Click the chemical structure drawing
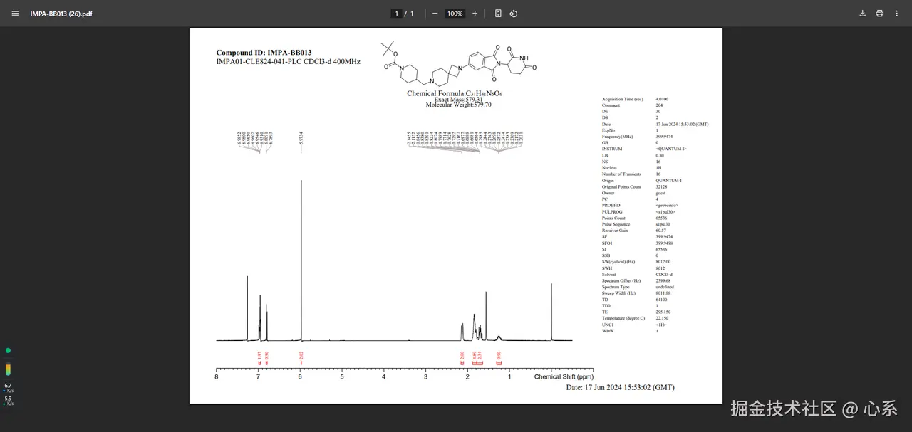Viewport: 912px width, 432px height. coord(458,63)
